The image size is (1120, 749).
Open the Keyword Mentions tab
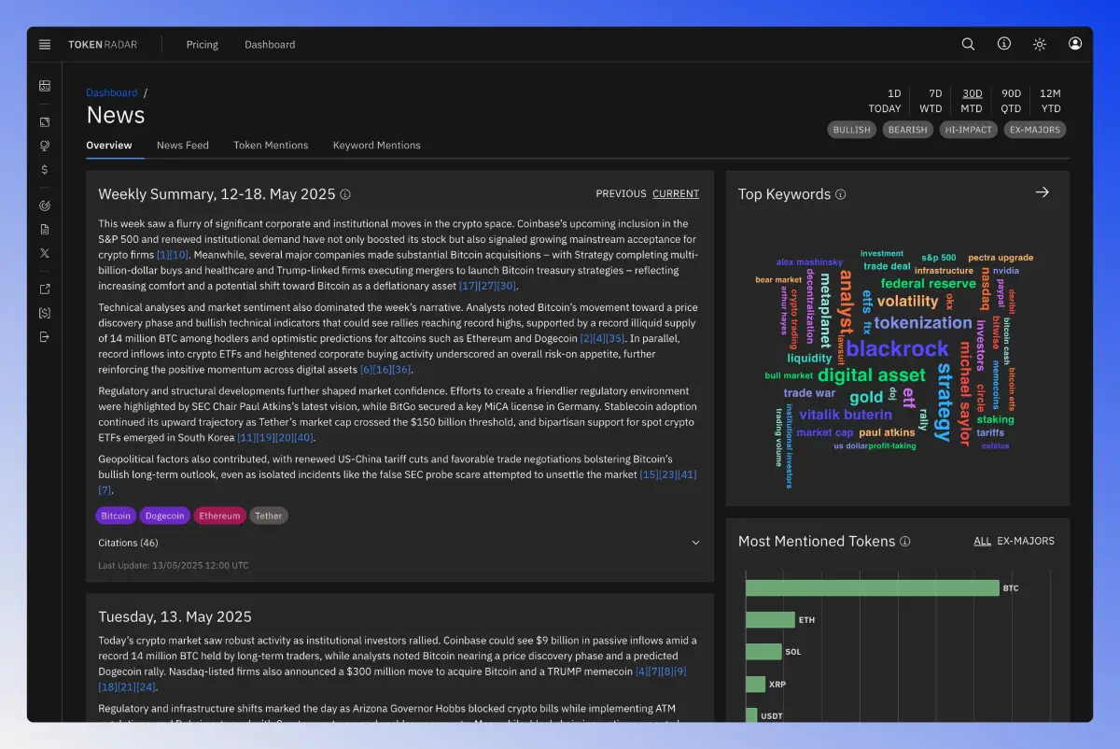point(376,146)
